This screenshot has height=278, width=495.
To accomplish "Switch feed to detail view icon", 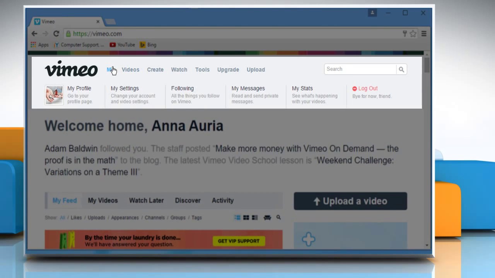I will pyautogui.click(x=254, y=218).
